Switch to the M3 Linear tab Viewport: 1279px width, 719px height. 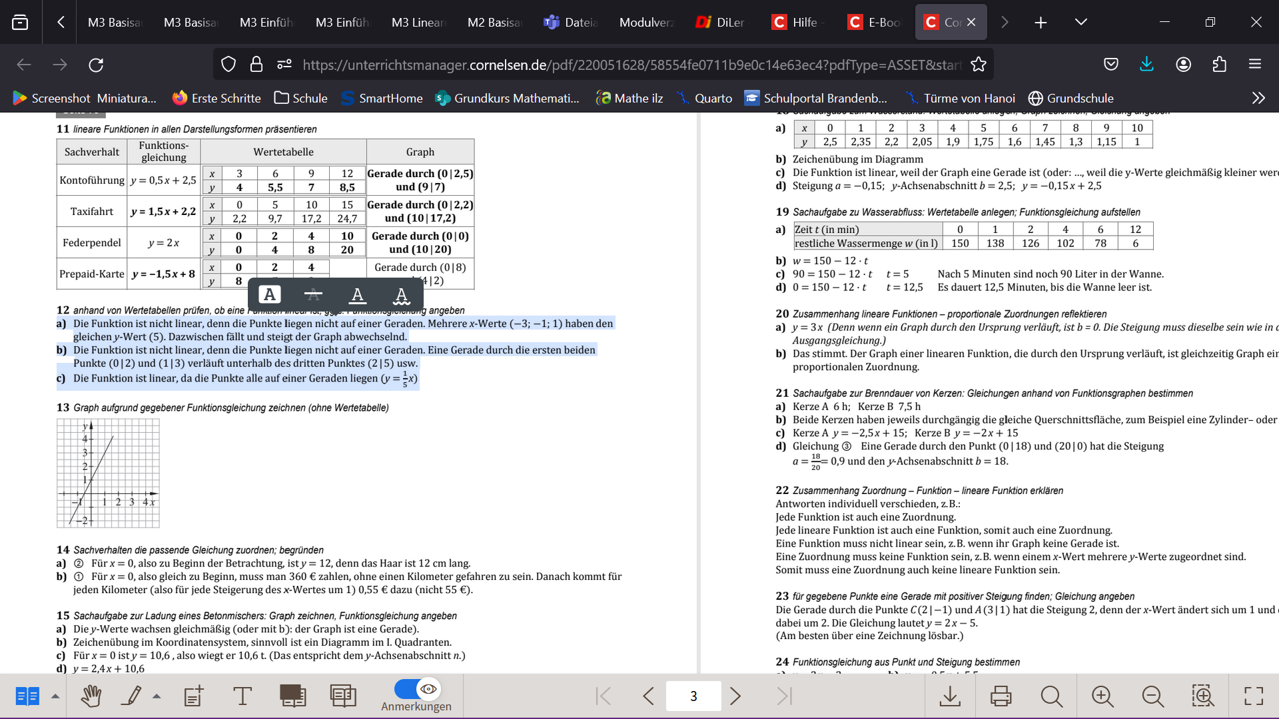(418, 22)
